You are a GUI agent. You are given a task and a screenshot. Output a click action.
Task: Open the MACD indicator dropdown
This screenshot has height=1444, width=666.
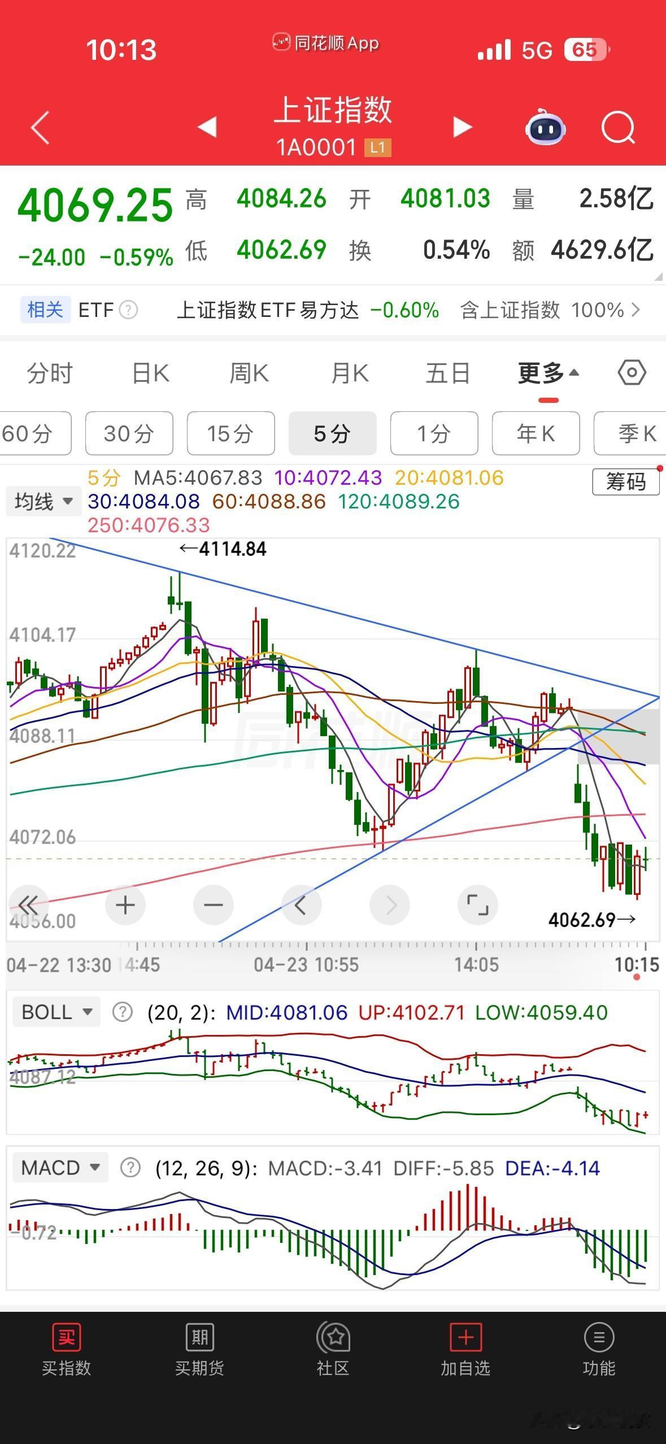point(60,1167)
